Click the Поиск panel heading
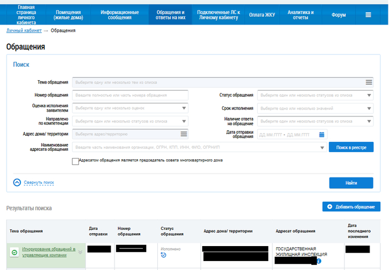 (x=21, y=65)
